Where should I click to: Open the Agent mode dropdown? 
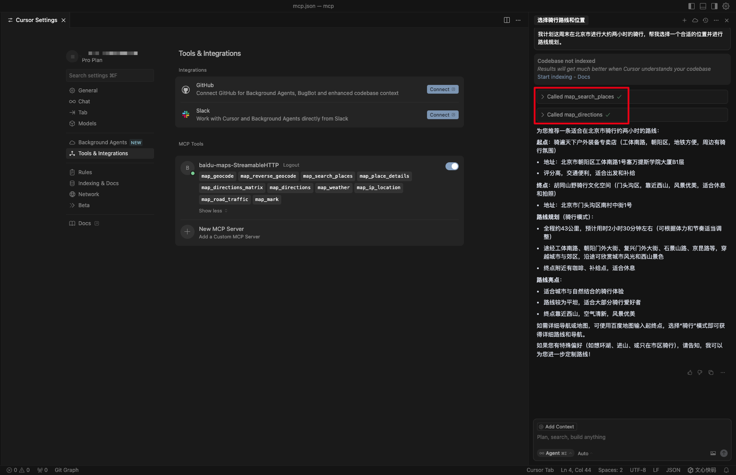coord(556,453)
